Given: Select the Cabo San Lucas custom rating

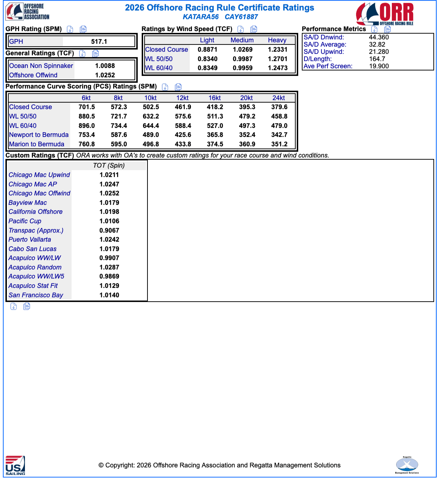Looking at the screenshot, I should coord(33,249).
